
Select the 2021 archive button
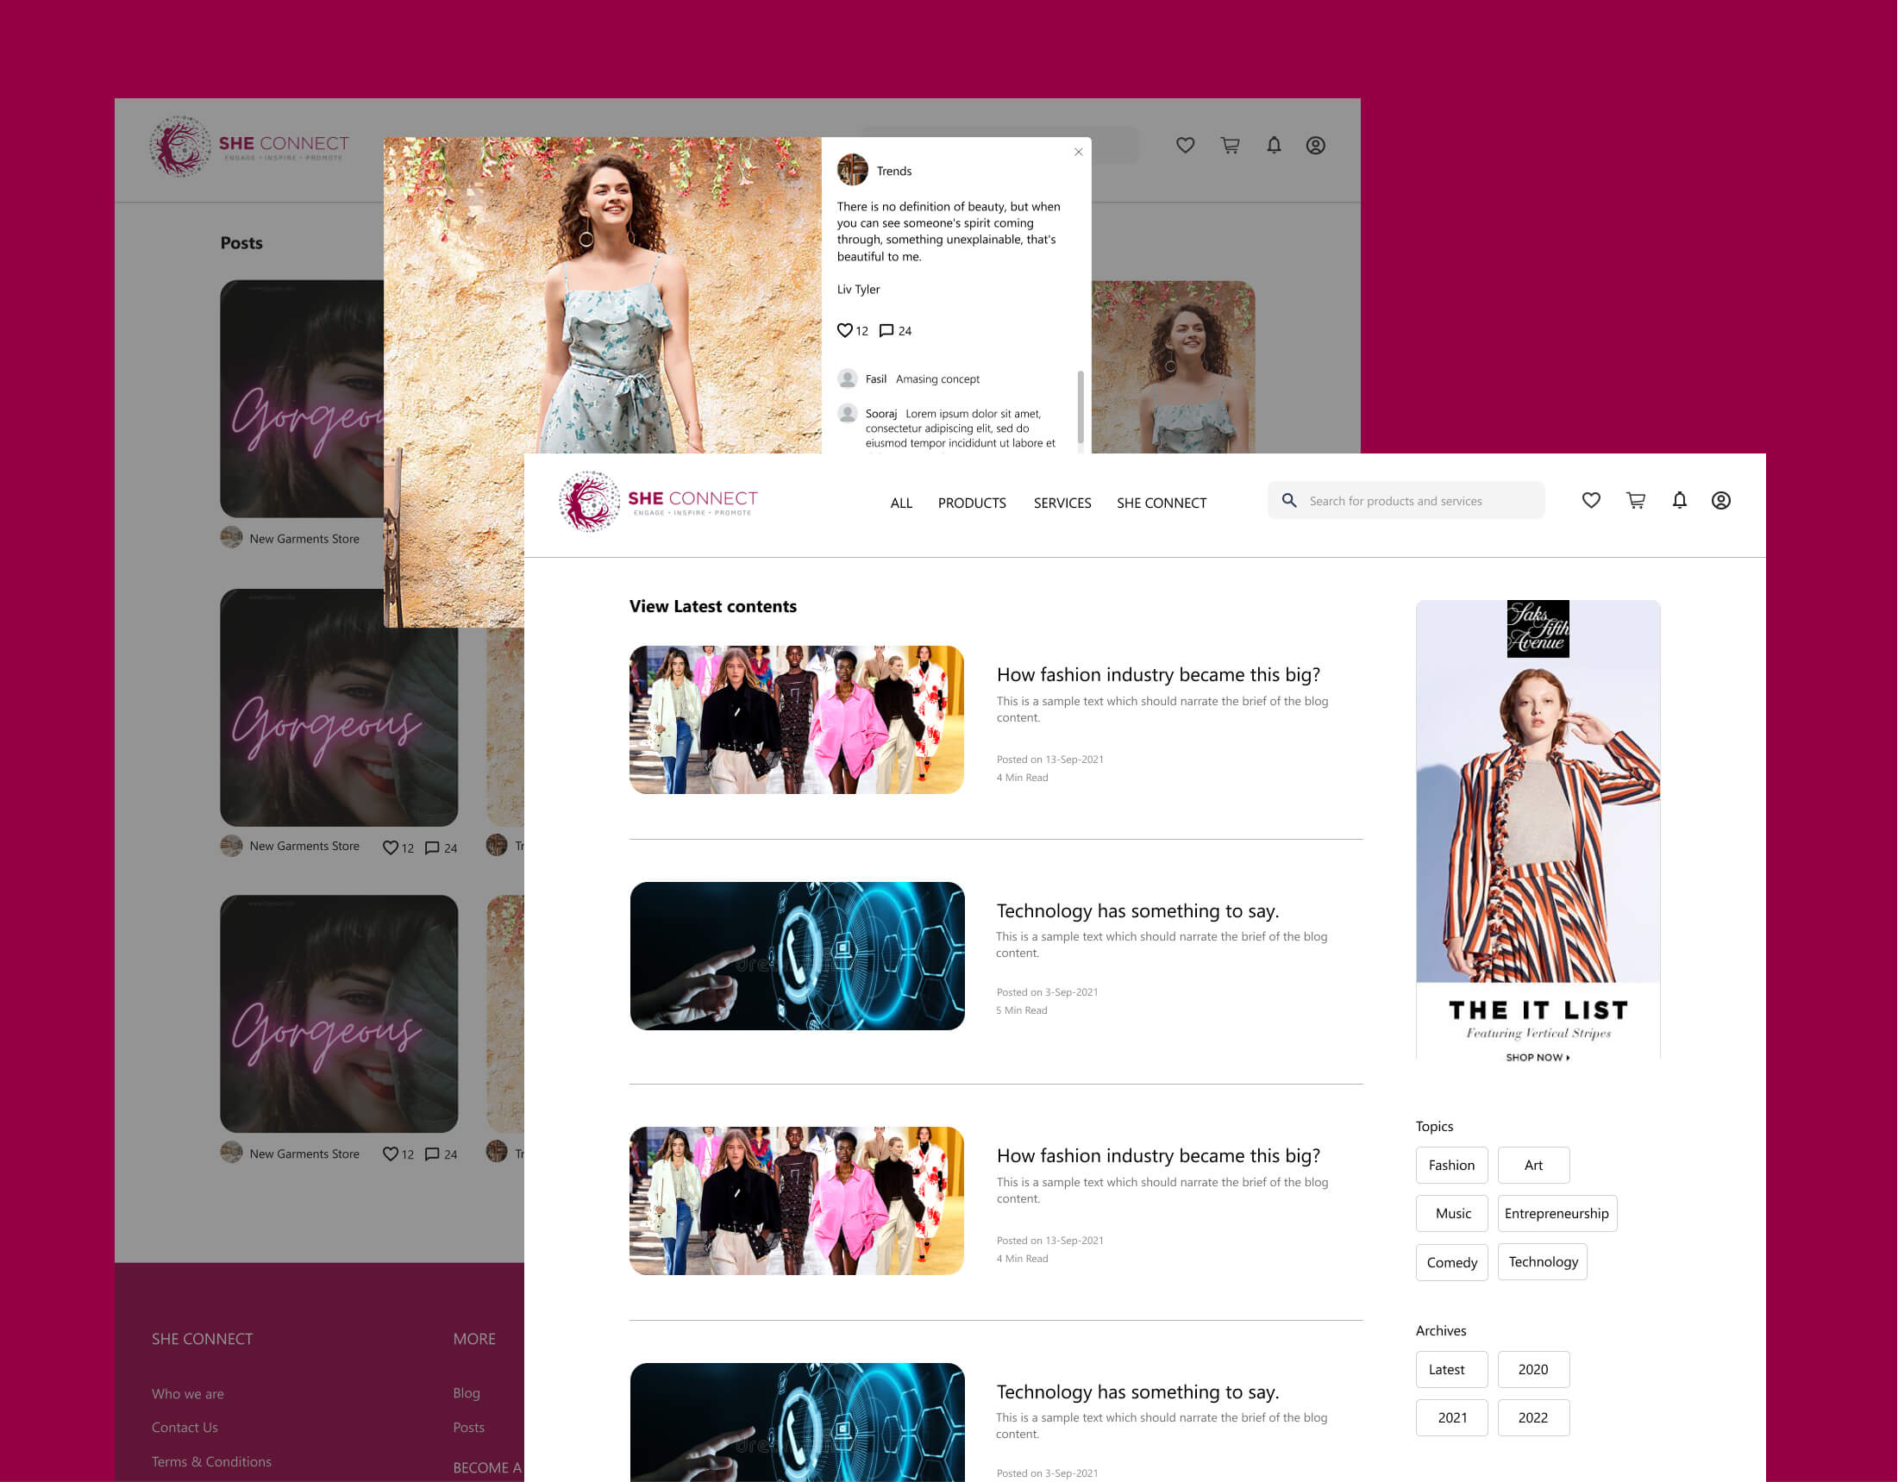click(x=1451, y=1417)
